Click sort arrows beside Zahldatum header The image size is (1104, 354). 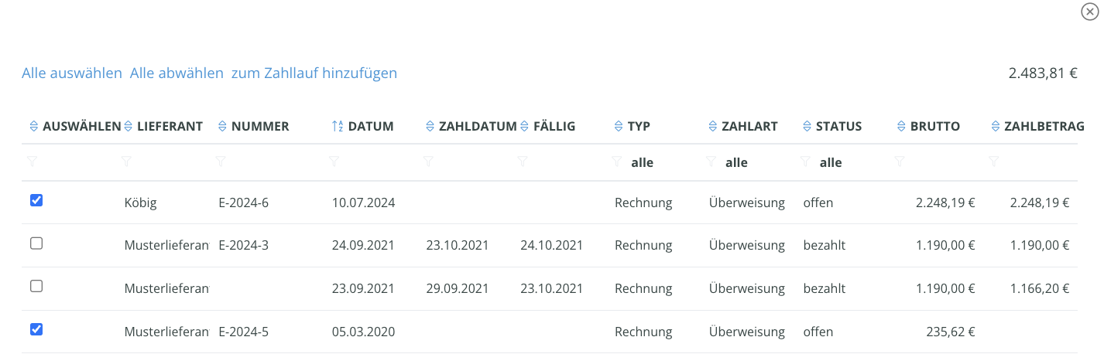point(430,126)
